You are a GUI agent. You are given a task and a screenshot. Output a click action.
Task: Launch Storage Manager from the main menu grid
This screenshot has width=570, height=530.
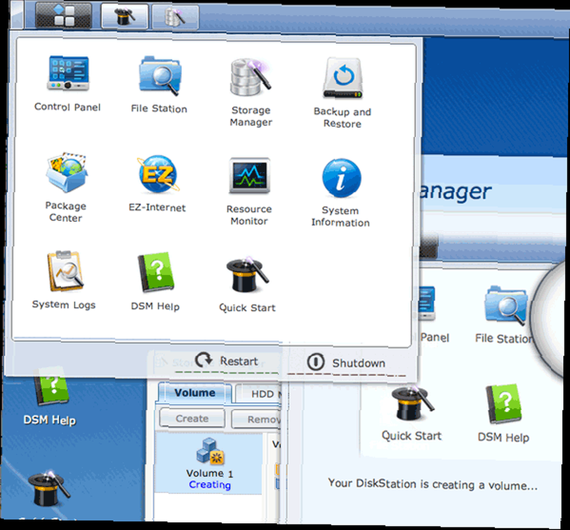pyautogui.click(x=251, y=92)
